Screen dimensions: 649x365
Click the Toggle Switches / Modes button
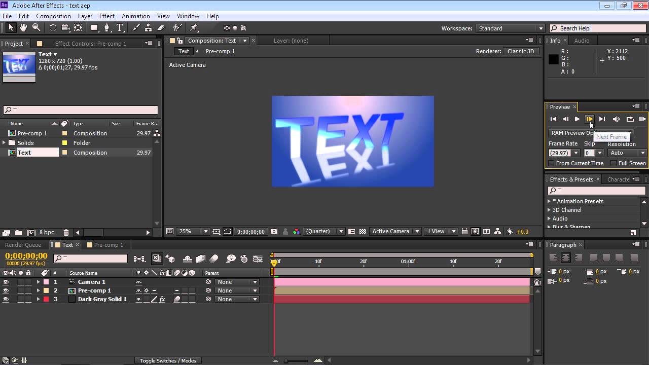167,360
